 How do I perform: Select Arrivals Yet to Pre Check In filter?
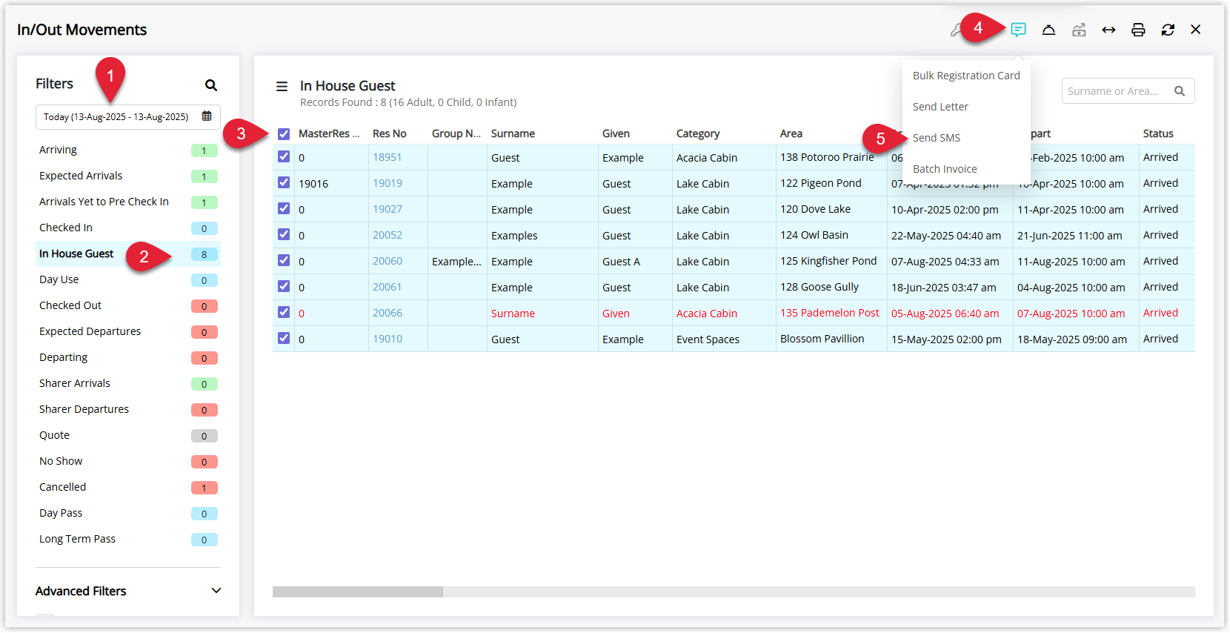click(x=128, y=202)
